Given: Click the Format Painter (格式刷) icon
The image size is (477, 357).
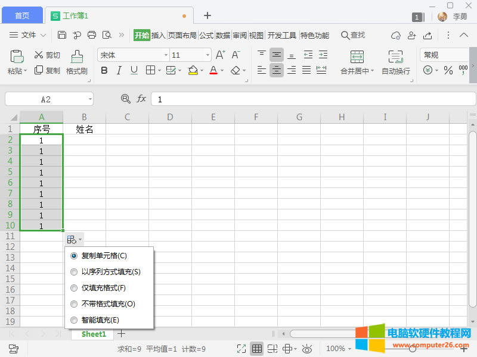Looking at the screenshot, I should coord(76,57).
